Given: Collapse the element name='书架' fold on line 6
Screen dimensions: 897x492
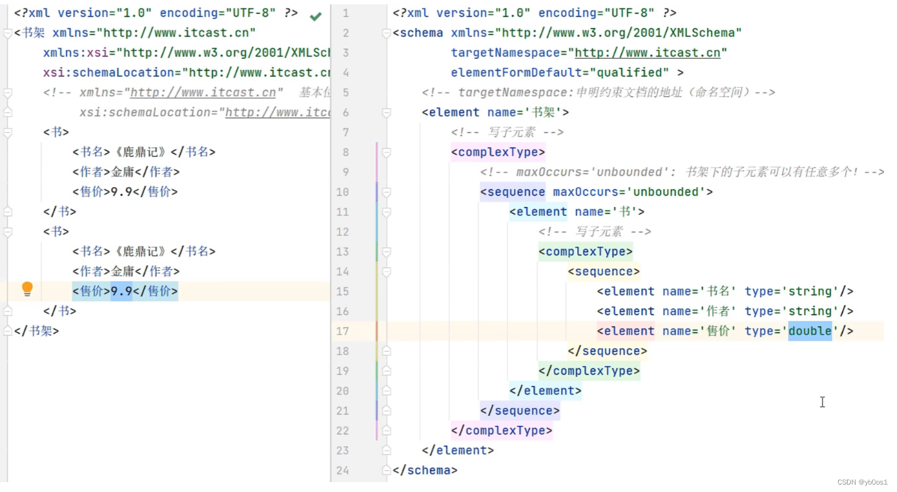Looking at the screenshot, I should click(x=387, y=112).
